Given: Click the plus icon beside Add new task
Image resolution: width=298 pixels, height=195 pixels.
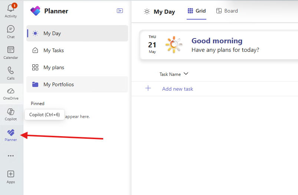Looking at the screenshot, I should click(x=148, y=88).
